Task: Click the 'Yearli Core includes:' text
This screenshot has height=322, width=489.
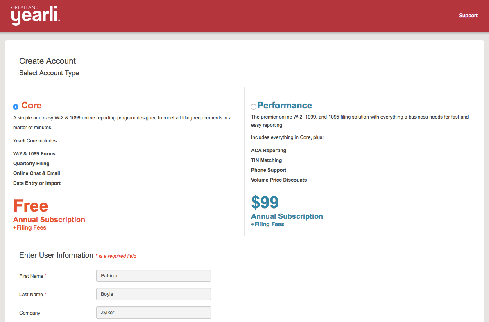Action: tap(36, 140)
